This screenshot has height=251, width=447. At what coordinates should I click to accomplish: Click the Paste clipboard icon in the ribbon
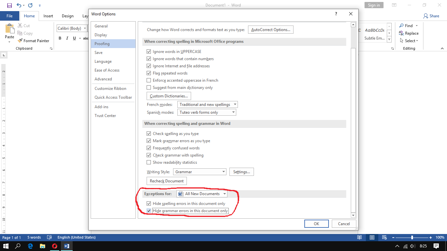[x=9, y=29]
